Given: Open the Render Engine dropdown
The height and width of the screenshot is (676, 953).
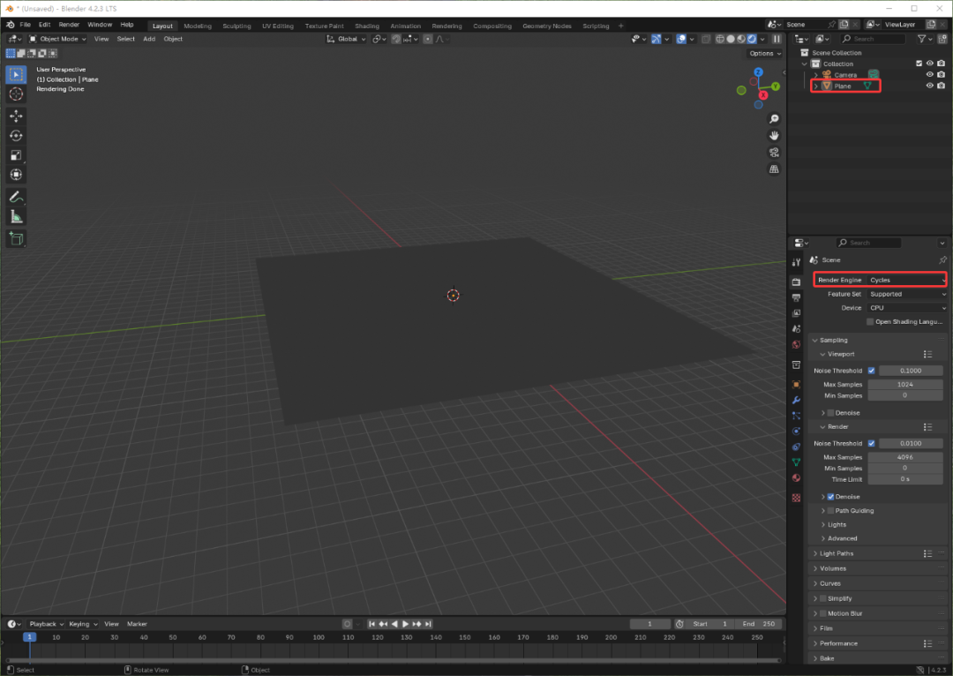Looking at the screenshot, I should pos(907,281).
